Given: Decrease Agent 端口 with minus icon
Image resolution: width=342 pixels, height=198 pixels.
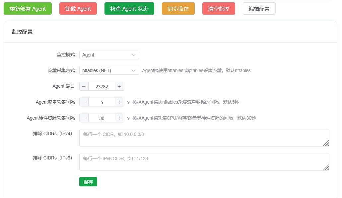Looking at the screenshot, I should [x=84, y=86].
